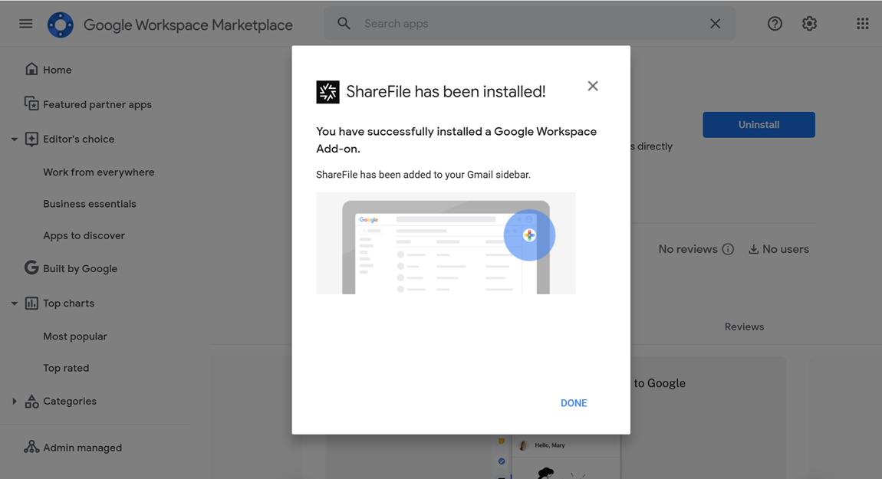This screenshot has height=479, width=882.
Task: Click the No users text
Action: click(785, 249)
